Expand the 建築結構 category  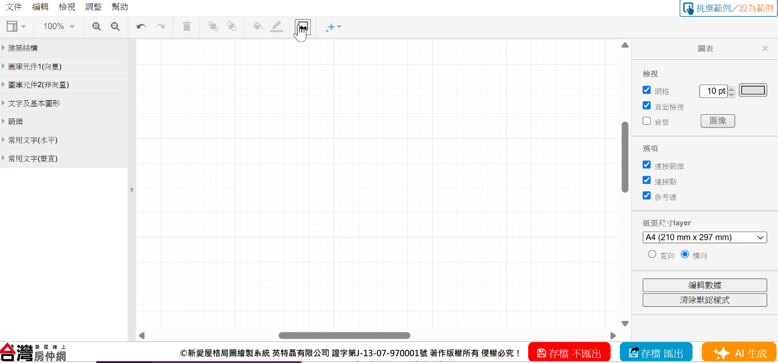tap(64, 48)
